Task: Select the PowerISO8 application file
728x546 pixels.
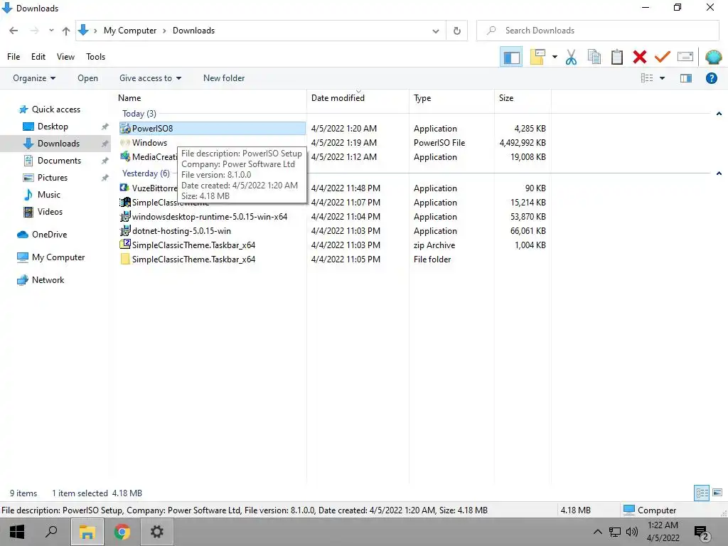Action: click(x=212, y=129)
